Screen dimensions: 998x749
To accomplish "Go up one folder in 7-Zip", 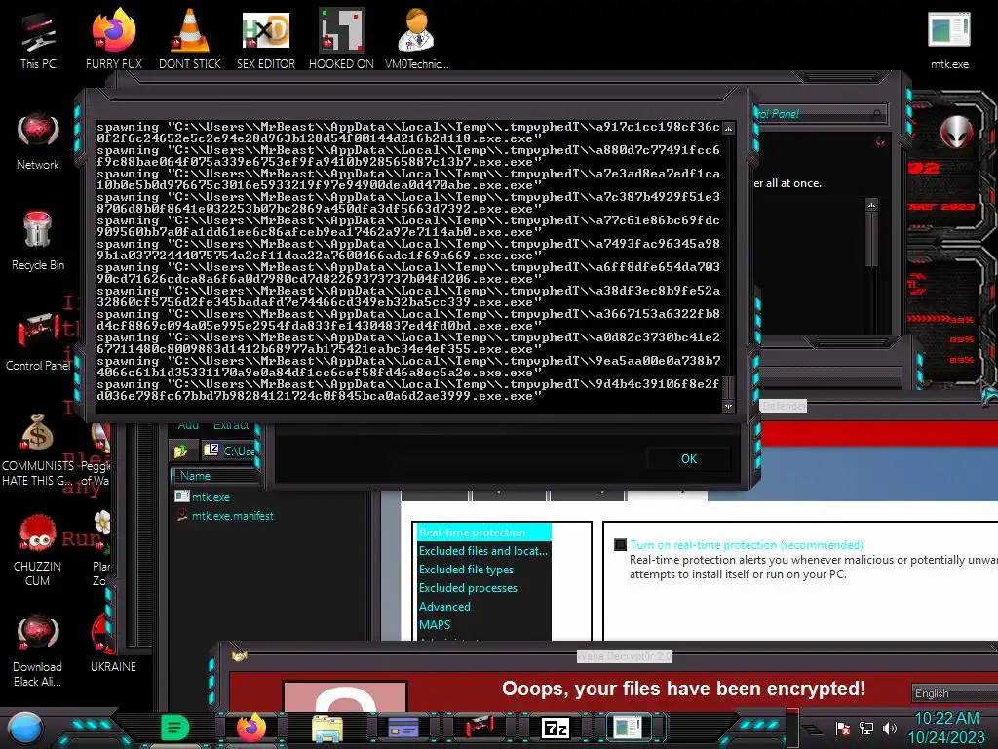I will pyautogui.click(x=180, y=452).
